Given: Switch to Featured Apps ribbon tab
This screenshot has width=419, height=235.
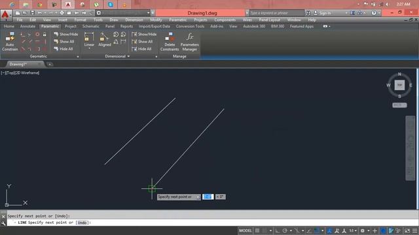Looking at the screenshot, I should click(x=302, y=26).
